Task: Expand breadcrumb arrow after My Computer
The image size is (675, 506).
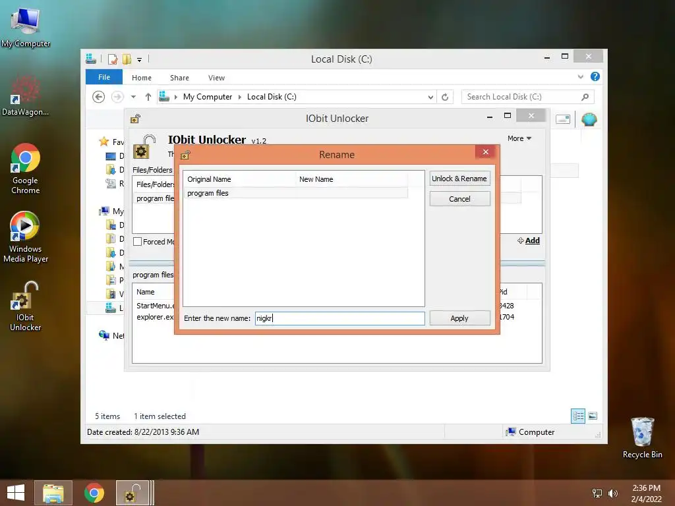Action: 240,98
